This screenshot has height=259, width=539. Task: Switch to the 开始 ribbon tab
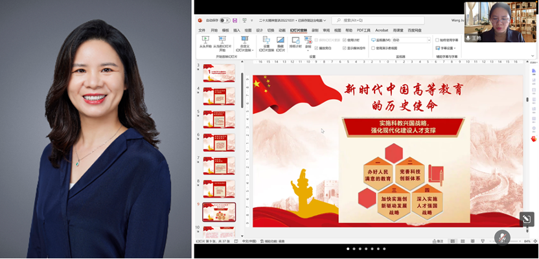(214, 30)
